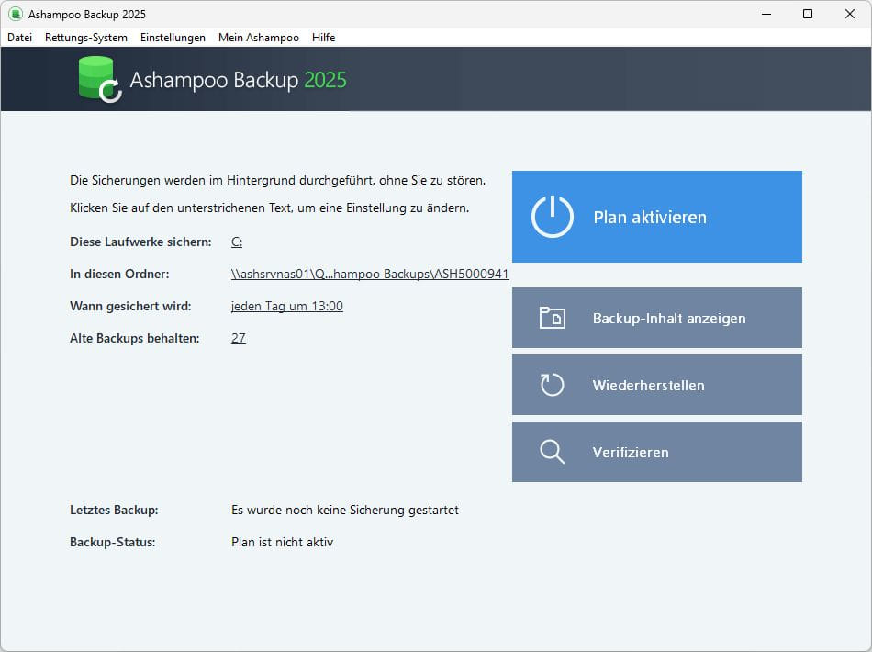Click the Ashampoo Backup logo in the header
The height and width of the screenshot is (652, 872).
[x=99, y=79]
